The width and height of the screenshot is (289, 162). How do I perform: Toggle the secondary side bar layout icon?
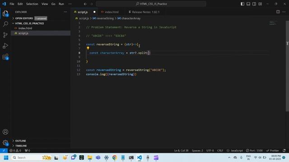[x=254, y=4]
